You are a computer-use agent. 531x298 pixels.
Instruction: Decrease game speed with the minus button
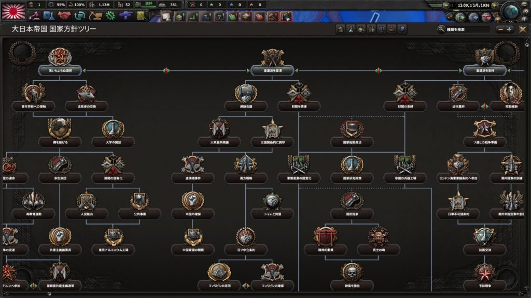pyautogui.click(x=446, y=5)
